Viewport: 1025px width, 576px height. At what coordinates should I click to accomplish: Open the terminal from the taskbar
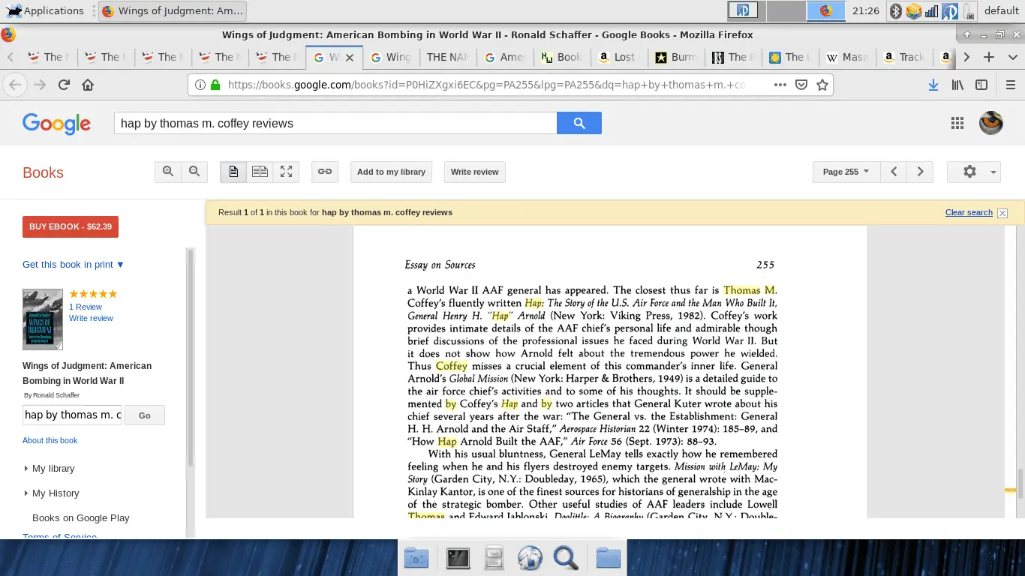[458, 557]
